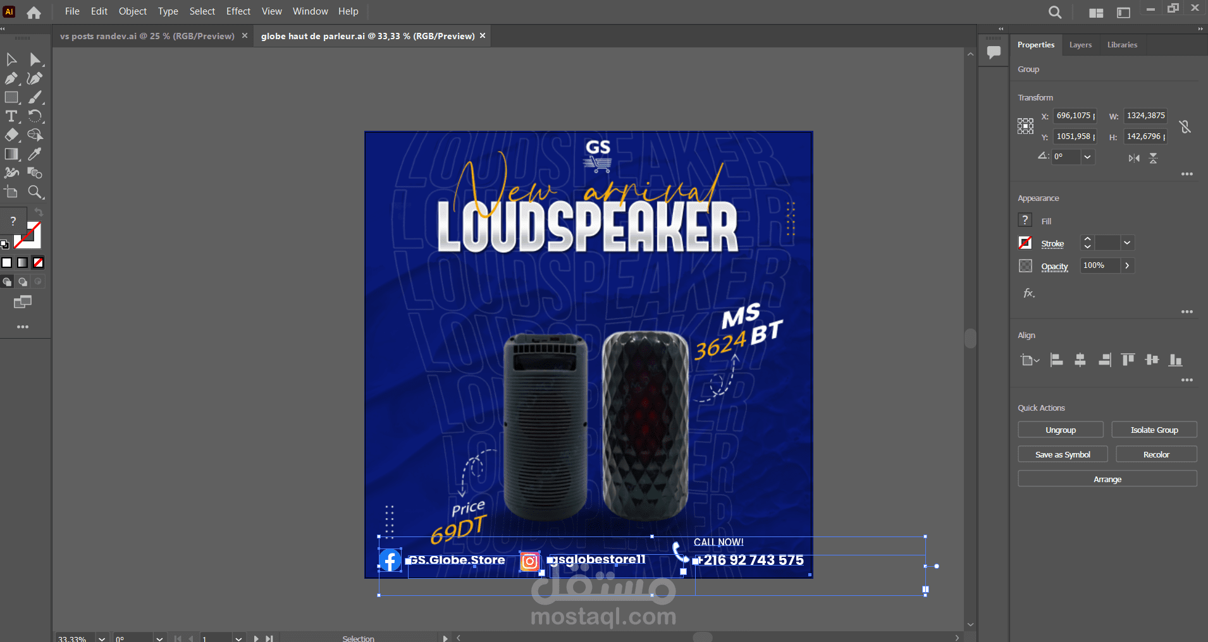Select the Pen tool
This screenshot has width=1208, height=642.
point(11,78)
